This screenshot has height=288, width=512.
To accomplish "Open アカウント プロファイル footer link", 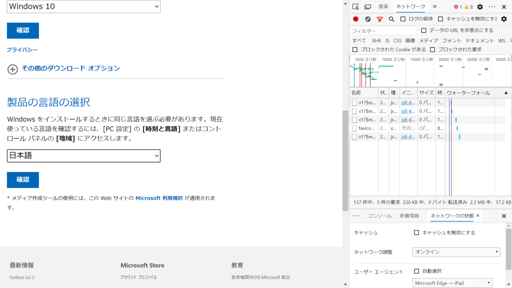I will coord(139,277).
